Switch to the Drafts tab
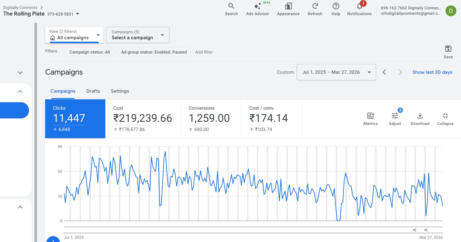The image size is (461, 242). [93, 91]
